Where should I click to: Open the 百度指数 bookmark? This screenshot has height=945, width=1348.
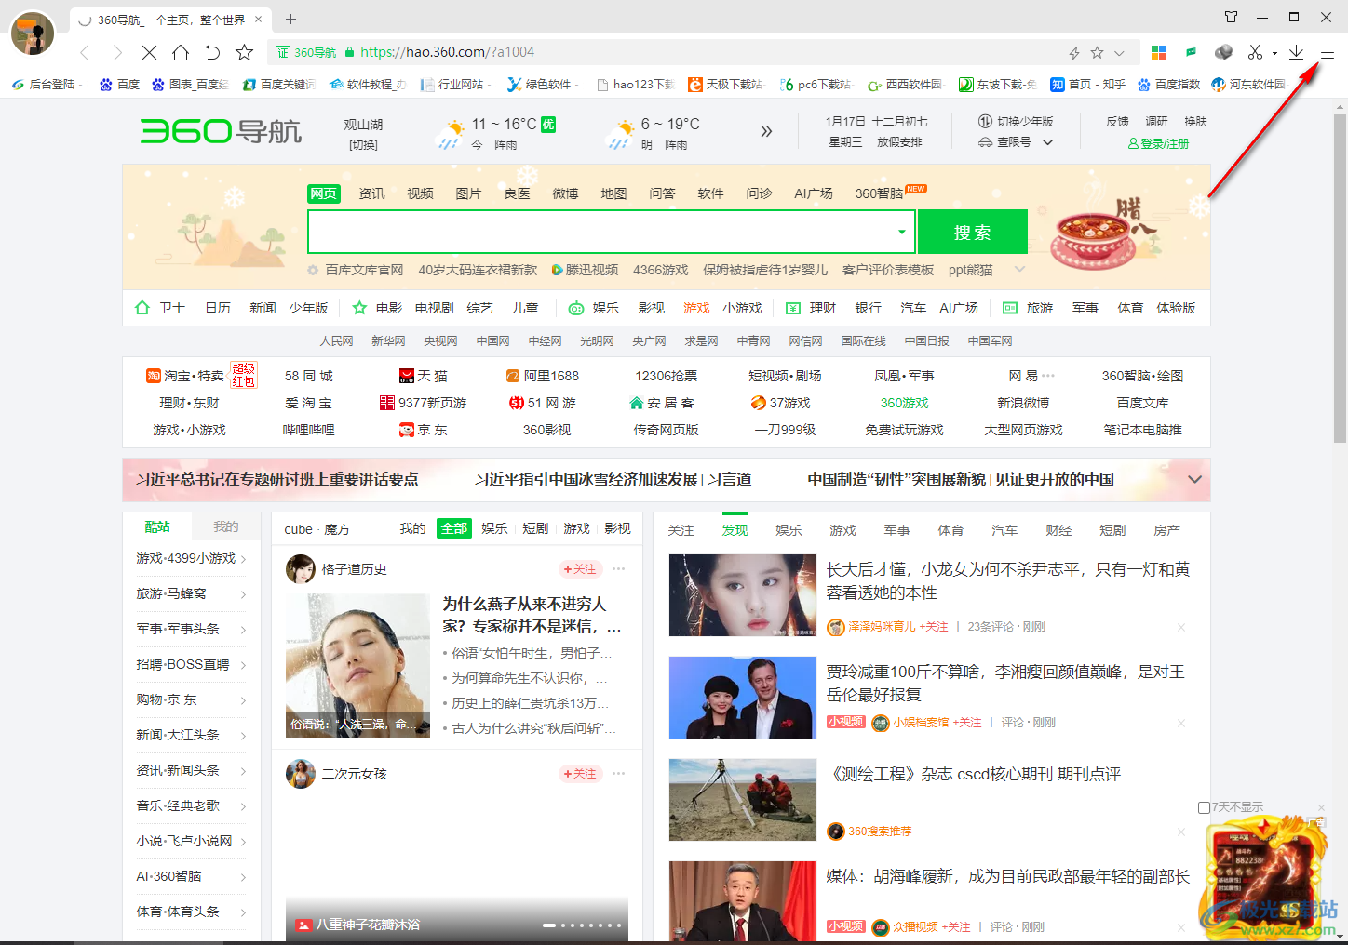tap(1168, 84)
